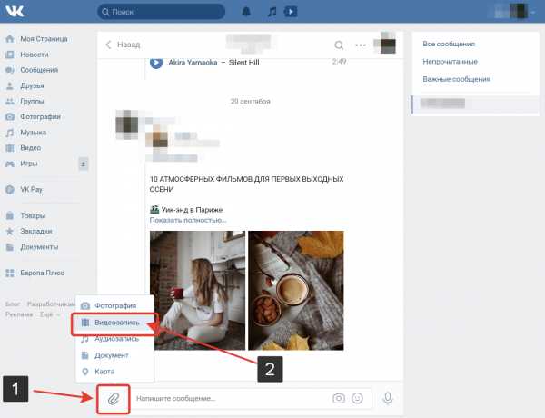Click the chat partner avatar in header

pos(385,43)
